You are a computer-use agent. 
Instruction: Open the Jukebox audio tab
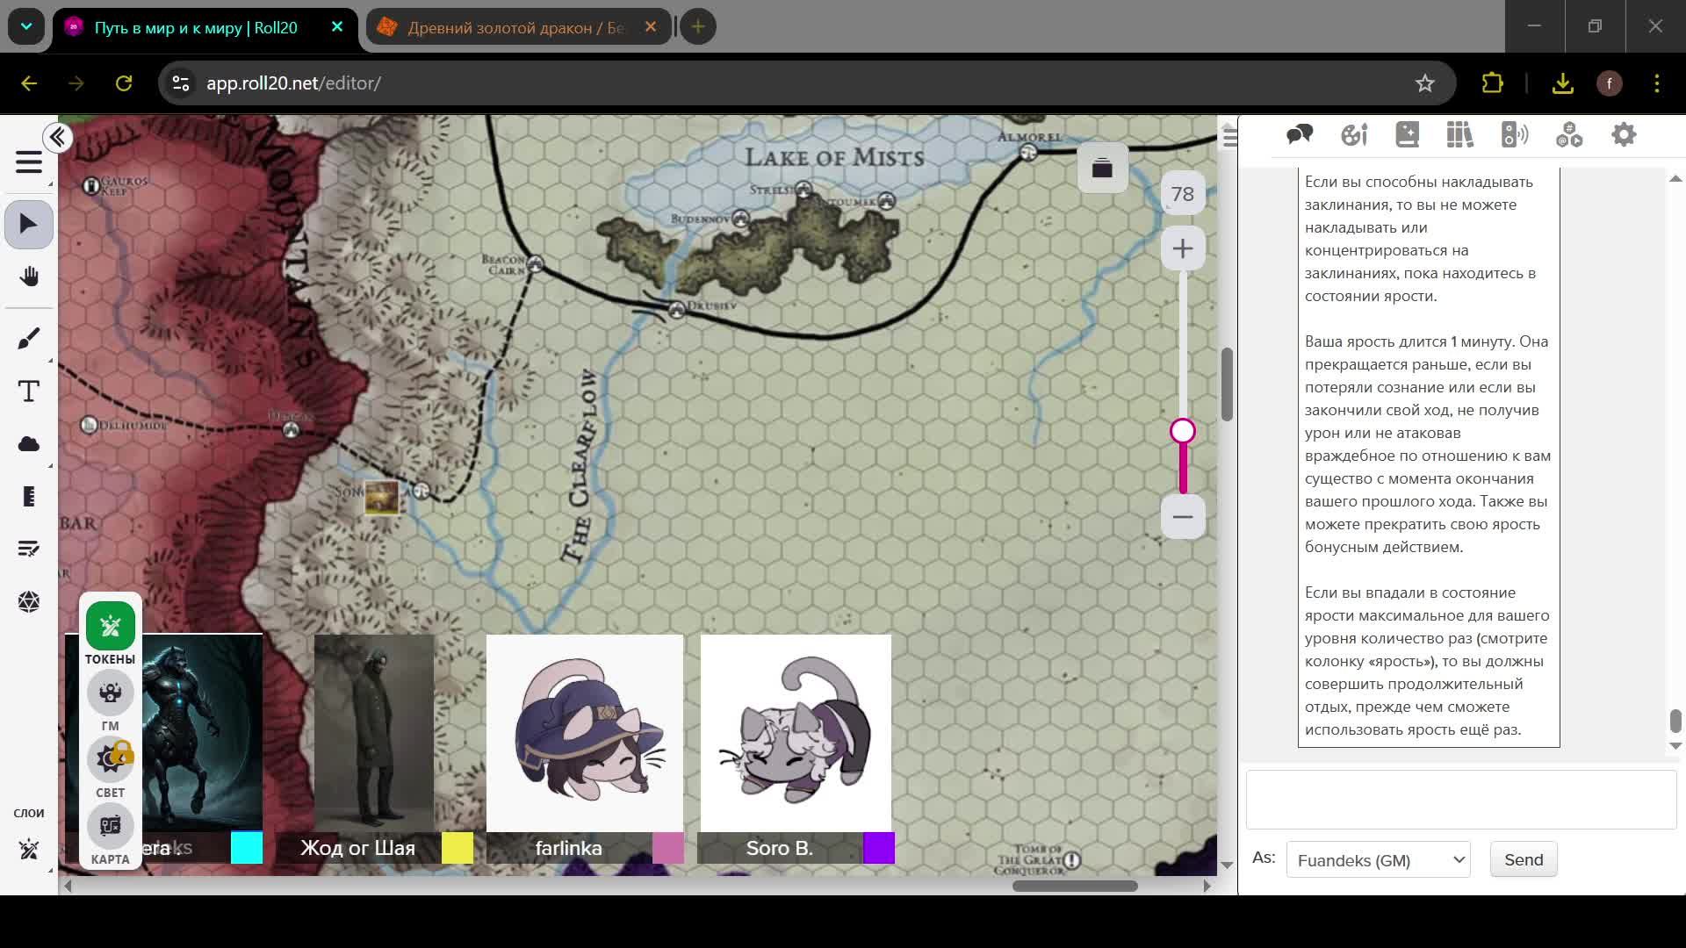(x=1514, y=135)
